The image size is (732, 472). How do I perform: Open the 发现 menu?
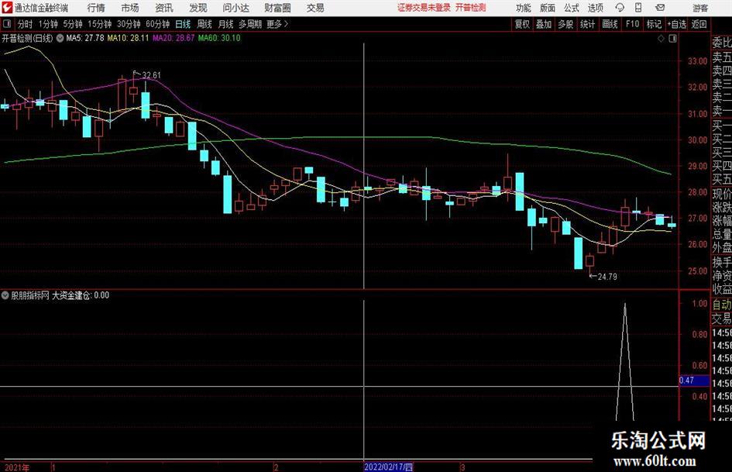tap(198, 8)
